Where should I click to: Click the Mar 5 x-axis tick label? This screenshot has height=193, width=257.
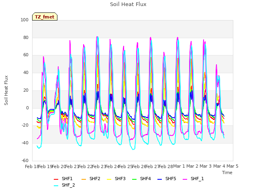coord(233,166)
